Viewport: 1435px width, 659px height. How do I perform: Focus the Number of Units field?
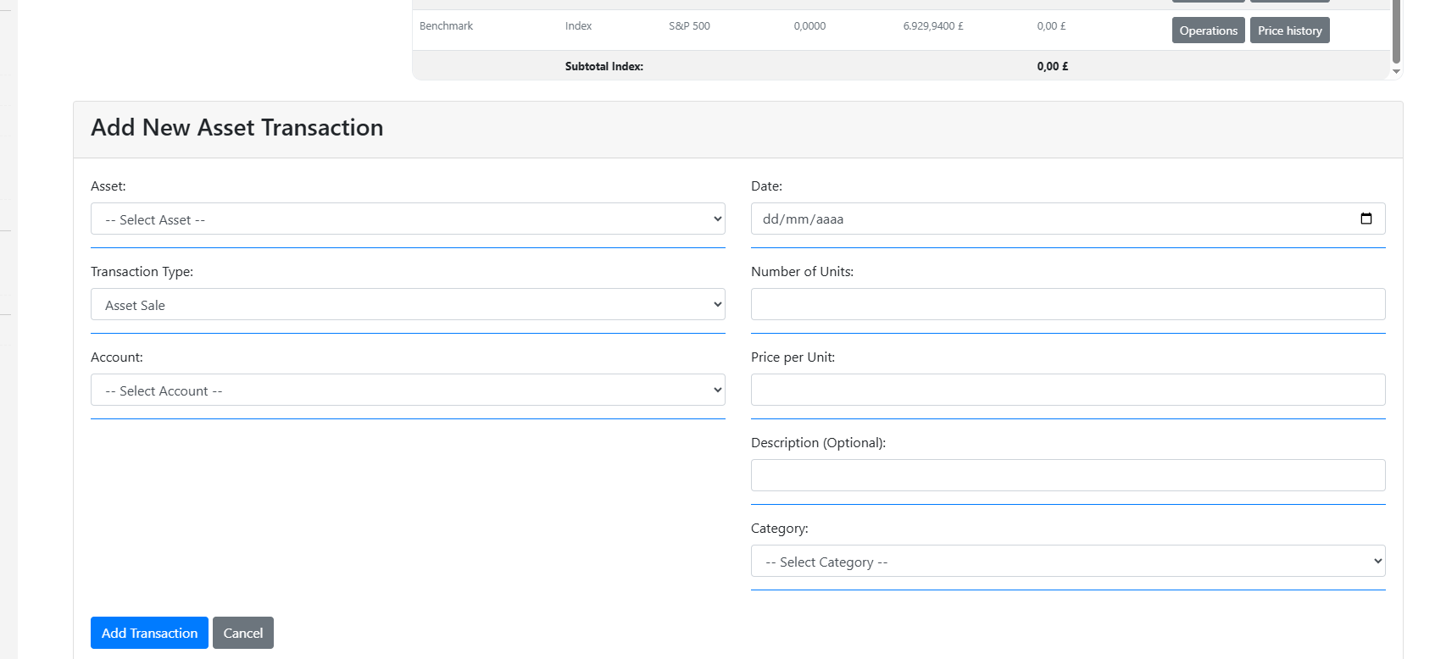(x=1068, y=304)
